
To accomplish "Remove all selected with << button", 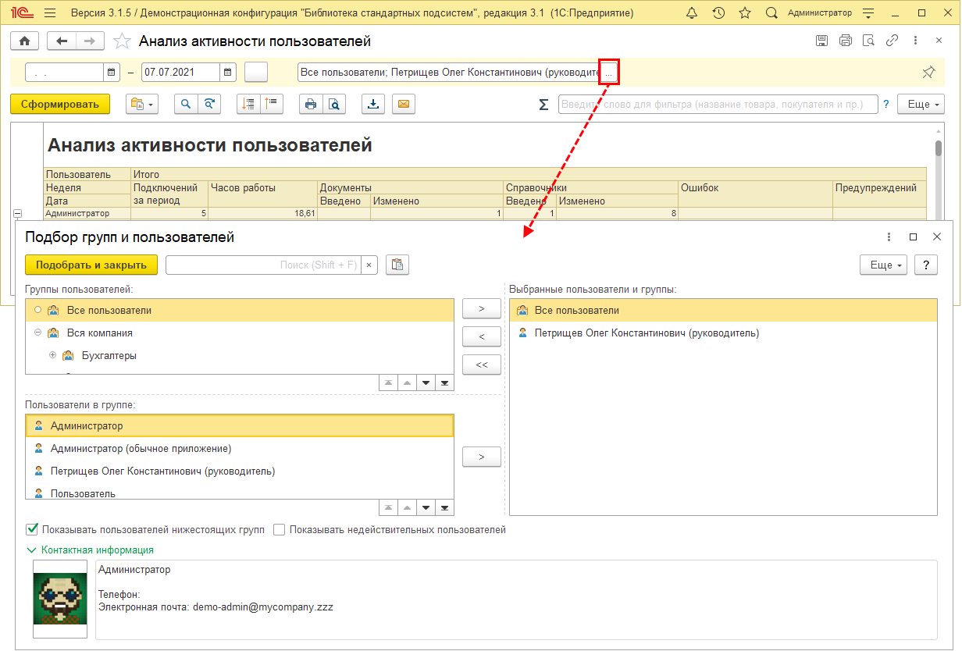I will (x=482, y=365).
